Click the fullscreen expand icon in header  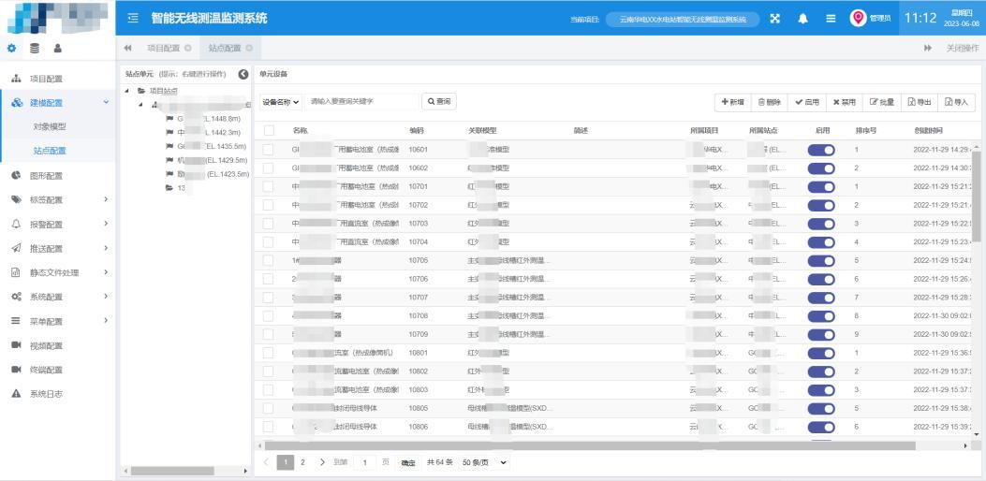[x=774, y=18]
